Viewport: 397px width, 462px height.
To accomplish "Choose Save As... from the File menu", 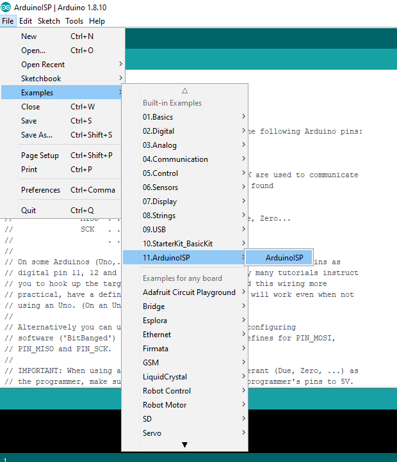I will 61,135.
